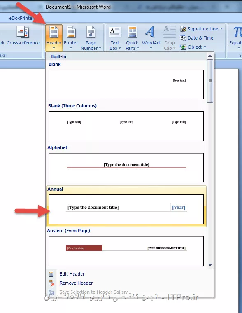This screenshot has width=242, height=313.
Task: Click the 'Alphabet' gallery label
Action: [x=57, y=147]
